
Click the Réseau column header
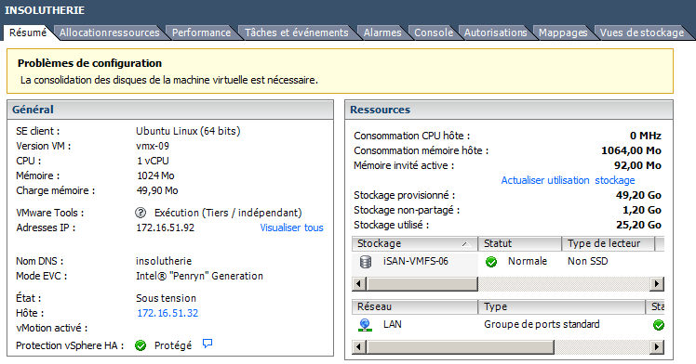(x=415, y=306)
